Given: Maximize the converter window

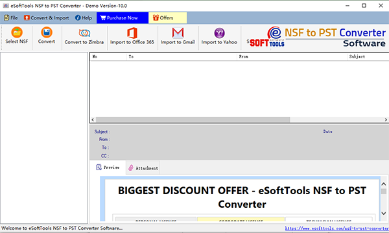Looking at the screenshot, I should (364, 5).
